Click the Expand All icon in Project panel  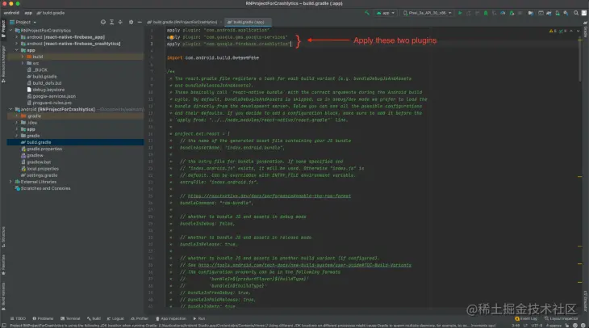click(111, 22)
